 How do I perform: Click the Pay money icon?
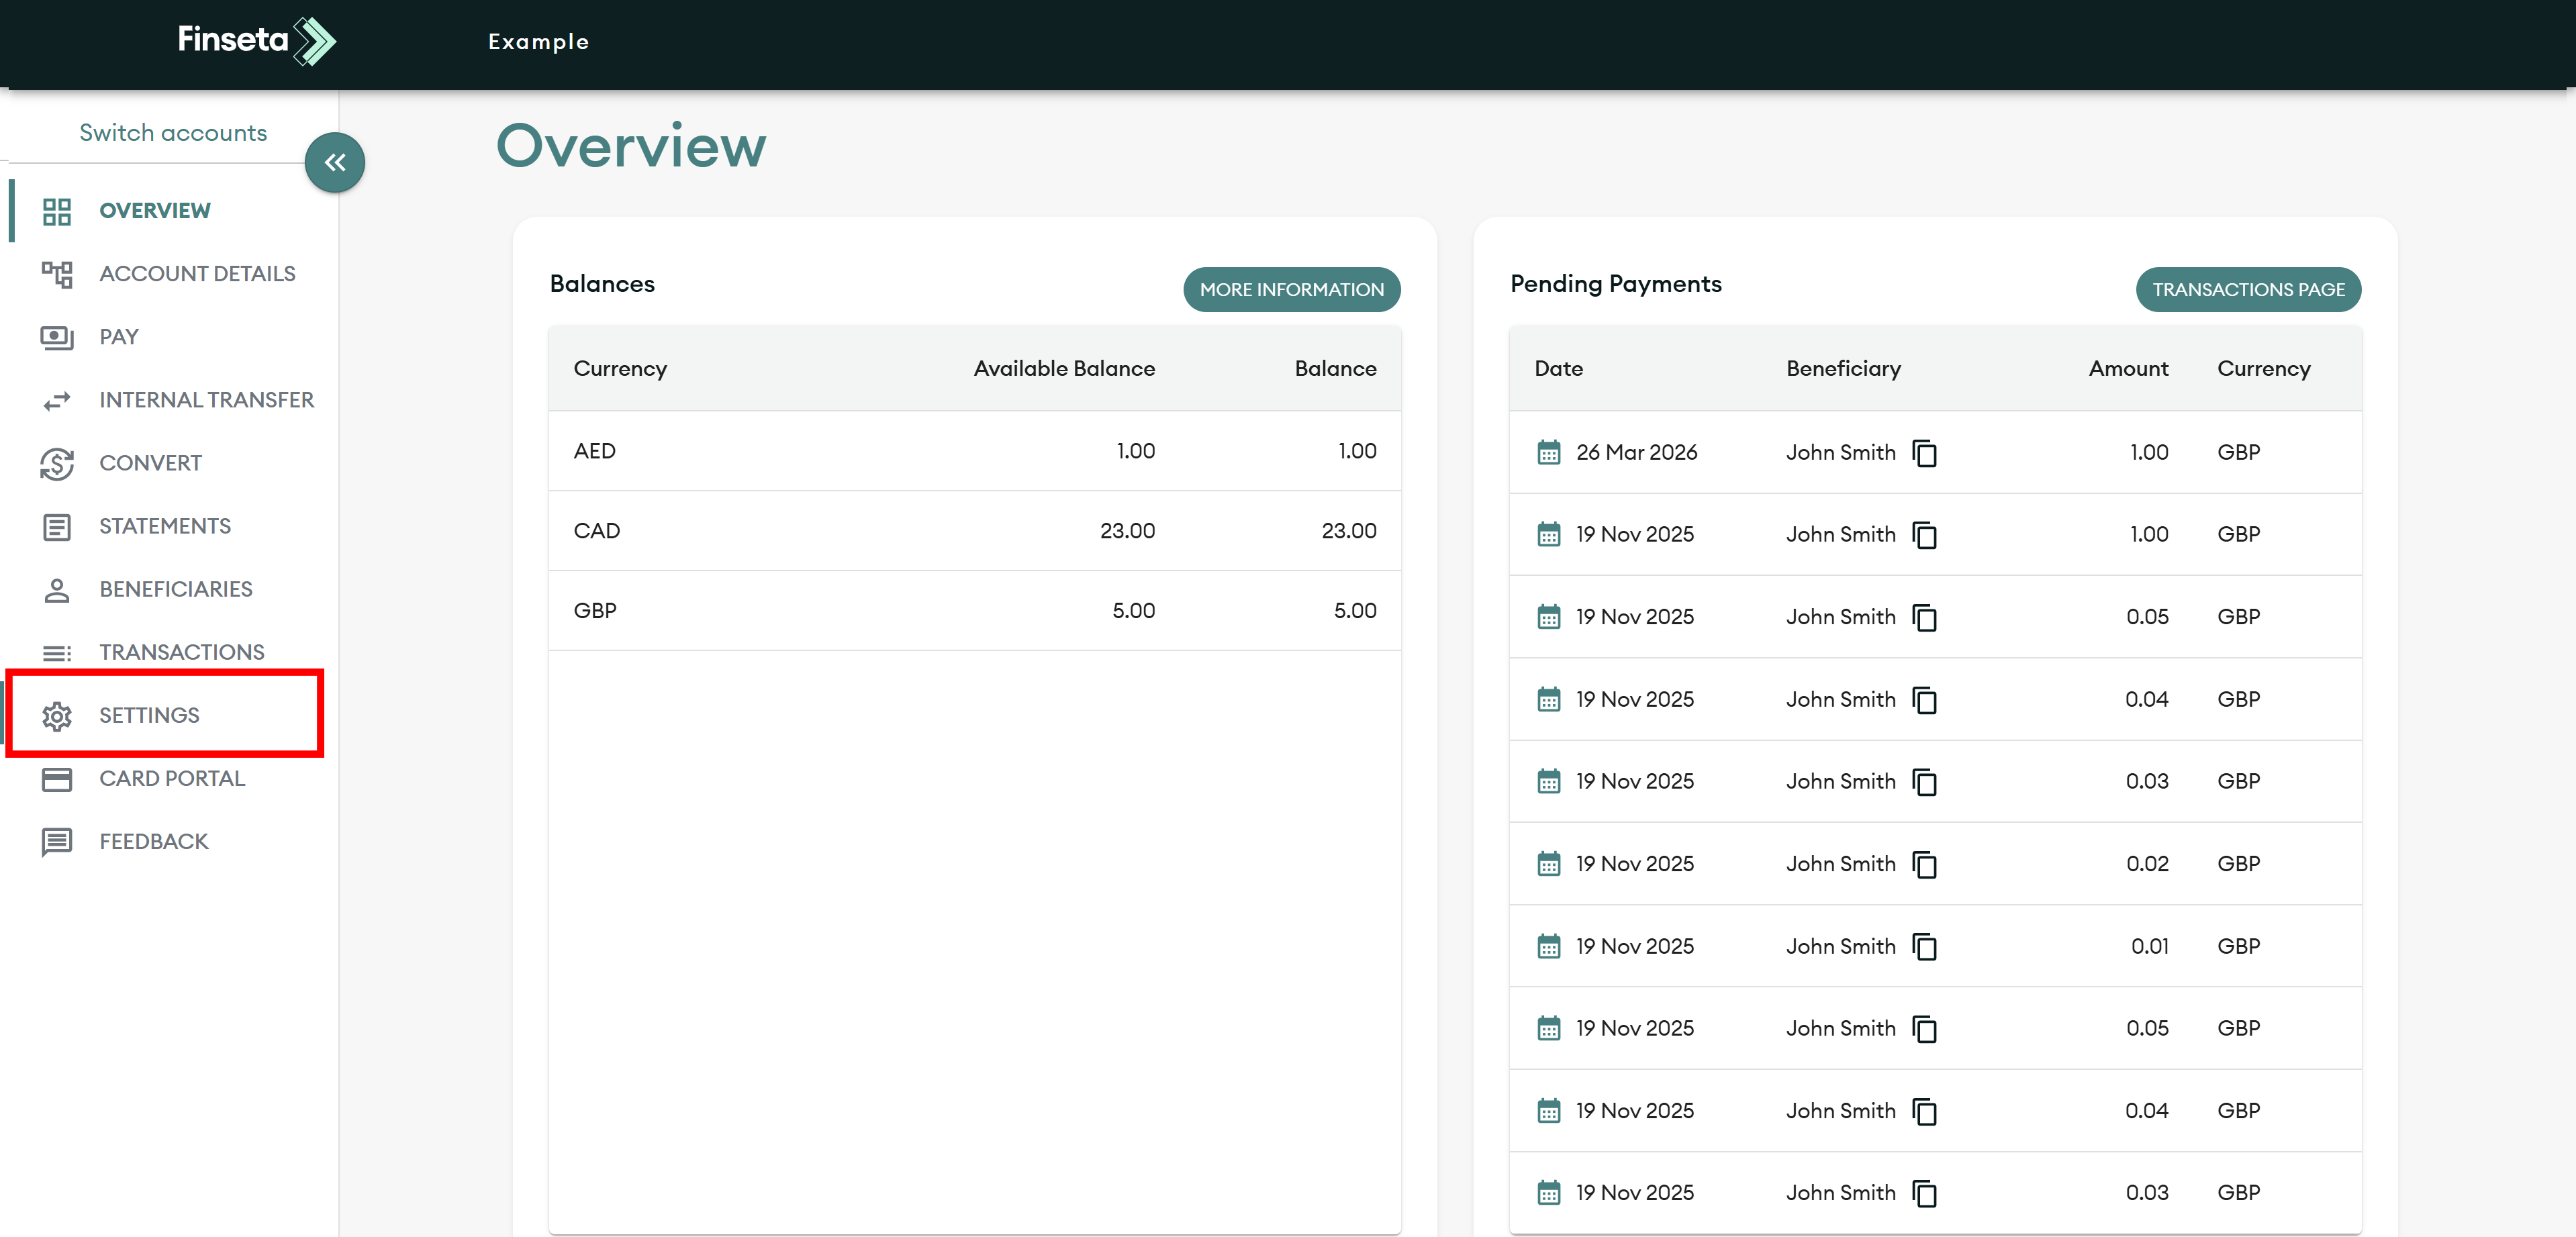coord(57,337)
